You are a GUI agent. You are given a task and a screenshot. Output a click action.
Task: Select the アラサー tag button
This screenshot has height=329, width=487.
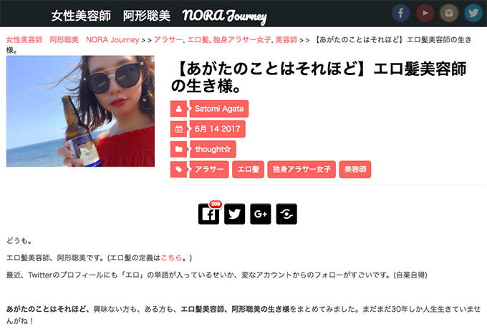(209, 170)
